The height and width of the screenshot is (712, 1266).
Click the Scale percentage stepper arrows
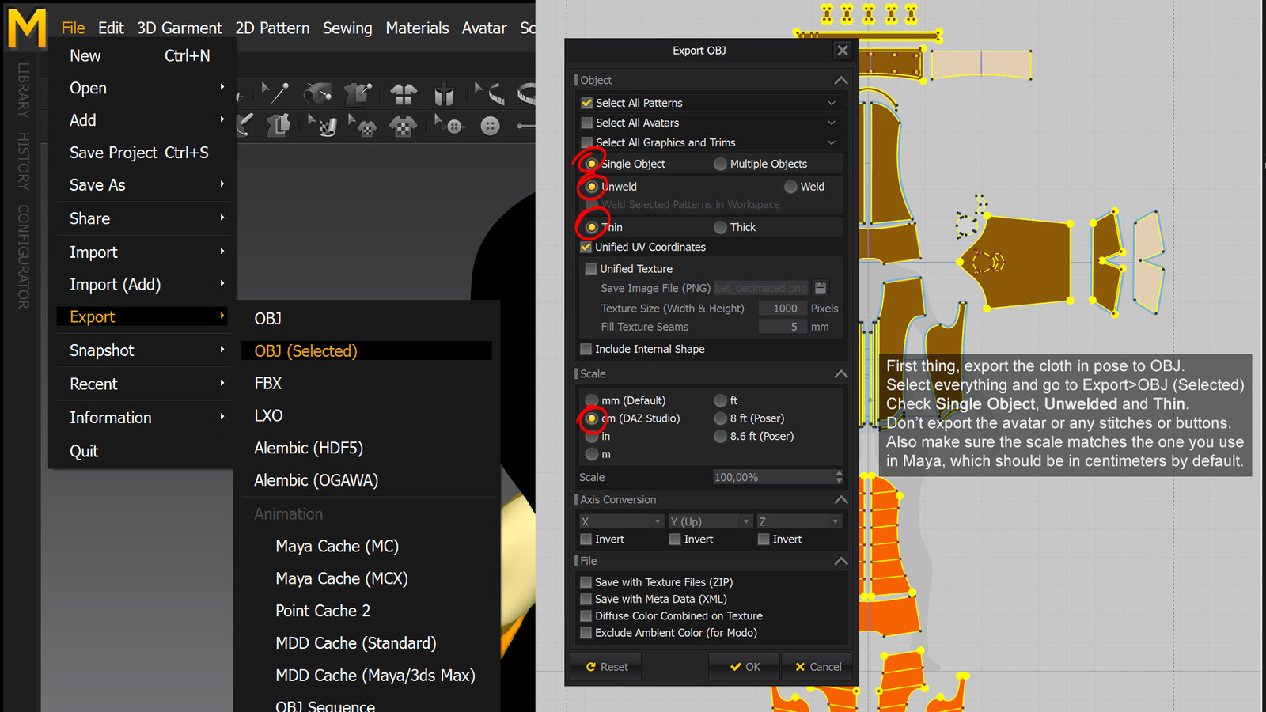839,477
